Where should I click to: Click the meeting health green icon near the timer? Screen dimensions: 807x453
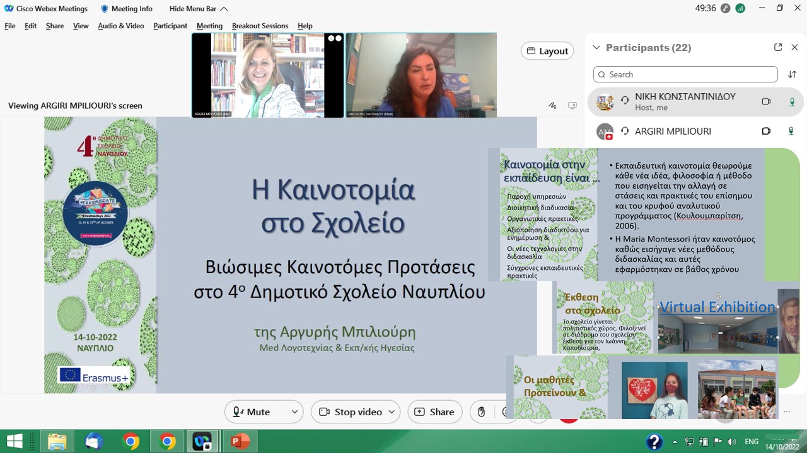point(740,8)
